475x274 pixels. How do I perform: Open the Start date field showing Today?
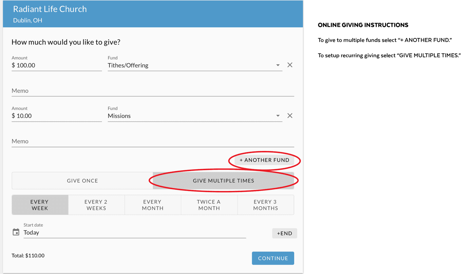[135, 232]
